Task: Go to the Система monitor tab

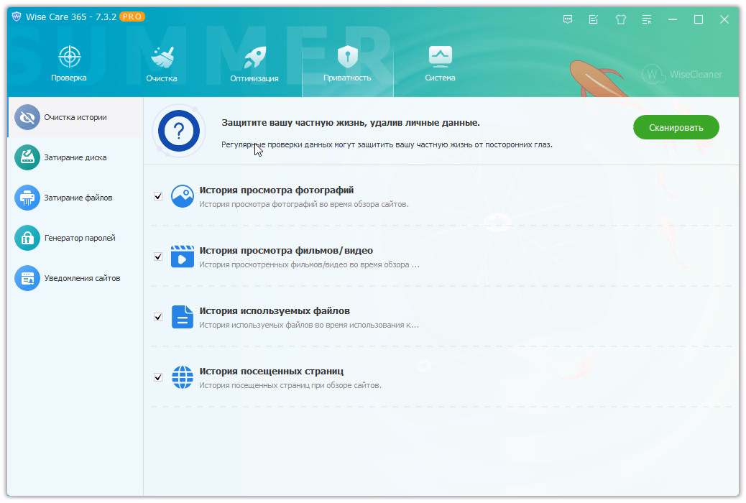Action: pos(440,64)
